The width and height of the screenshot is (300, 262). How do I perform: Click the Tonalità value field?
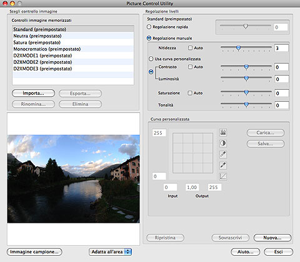click(281, 105)
